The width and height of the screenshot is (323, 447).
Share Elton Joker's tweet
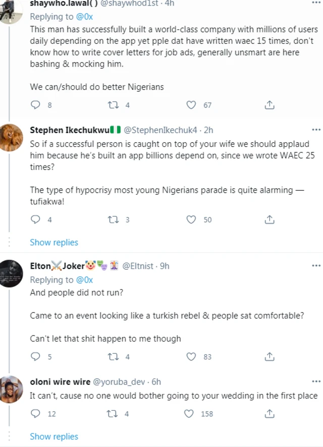(x=270, y=357)
